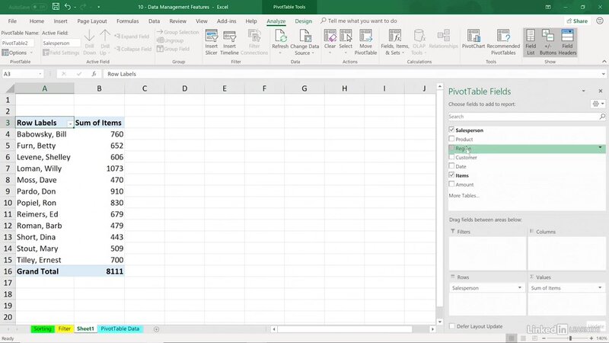Open the Row Labels filter dropdown
Screen dimensions: 609x343
point(70,123)
